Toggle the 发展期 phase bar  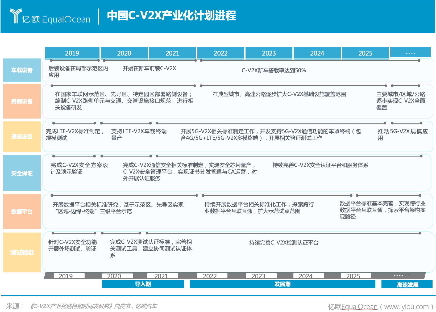[283, 284]
